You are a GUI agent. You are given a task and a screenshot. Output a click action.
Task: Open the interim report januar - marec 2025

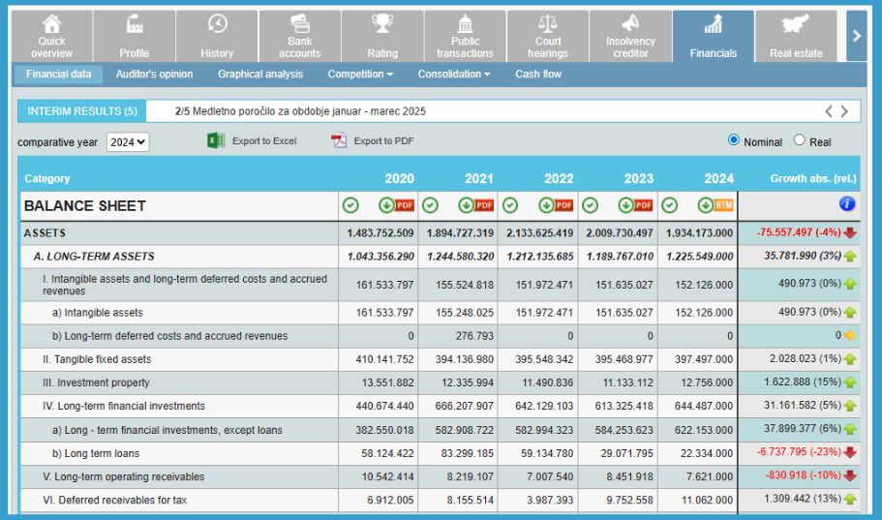tap(300, 111)
